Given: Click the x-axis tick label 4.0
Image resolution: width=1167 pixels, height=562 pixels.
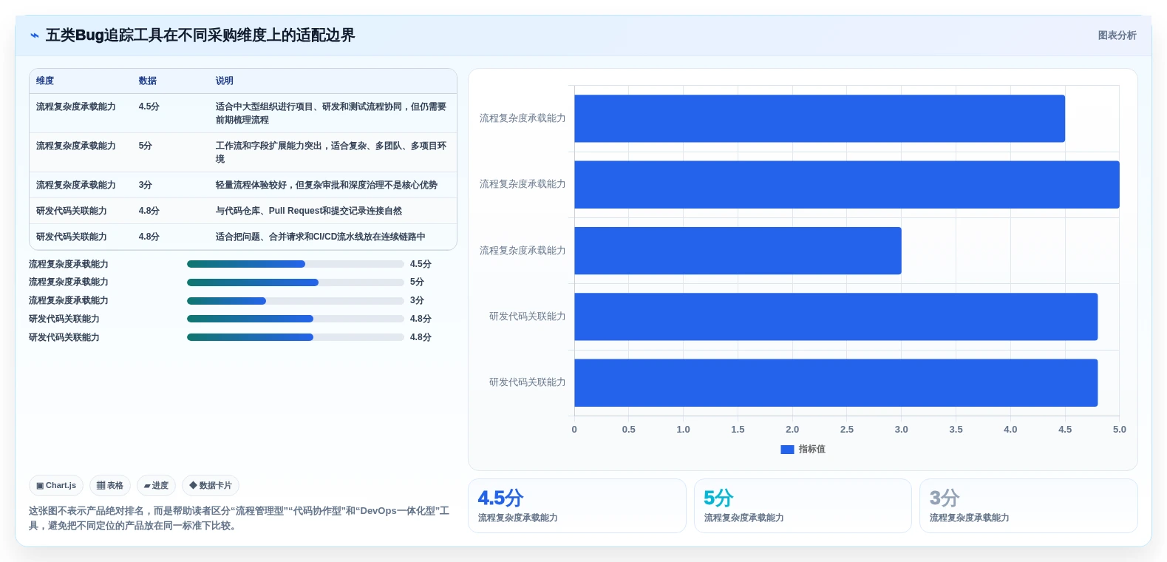Looking at the screenshot, I should click(1010, 429).
